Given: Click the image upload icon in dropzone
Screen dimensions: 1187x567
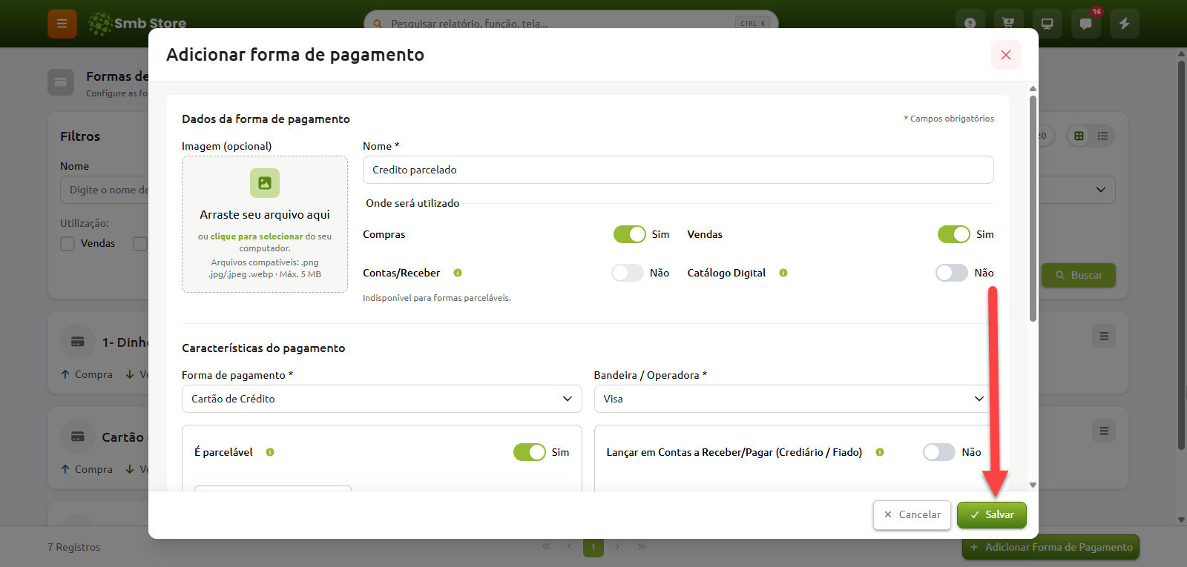Looking at the screenshot, I should (x=265, y=183).
